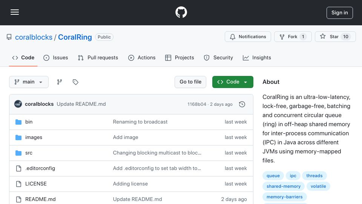362x204 pixels.
Task: Click the src folder icon
Action: coord(18,153)
